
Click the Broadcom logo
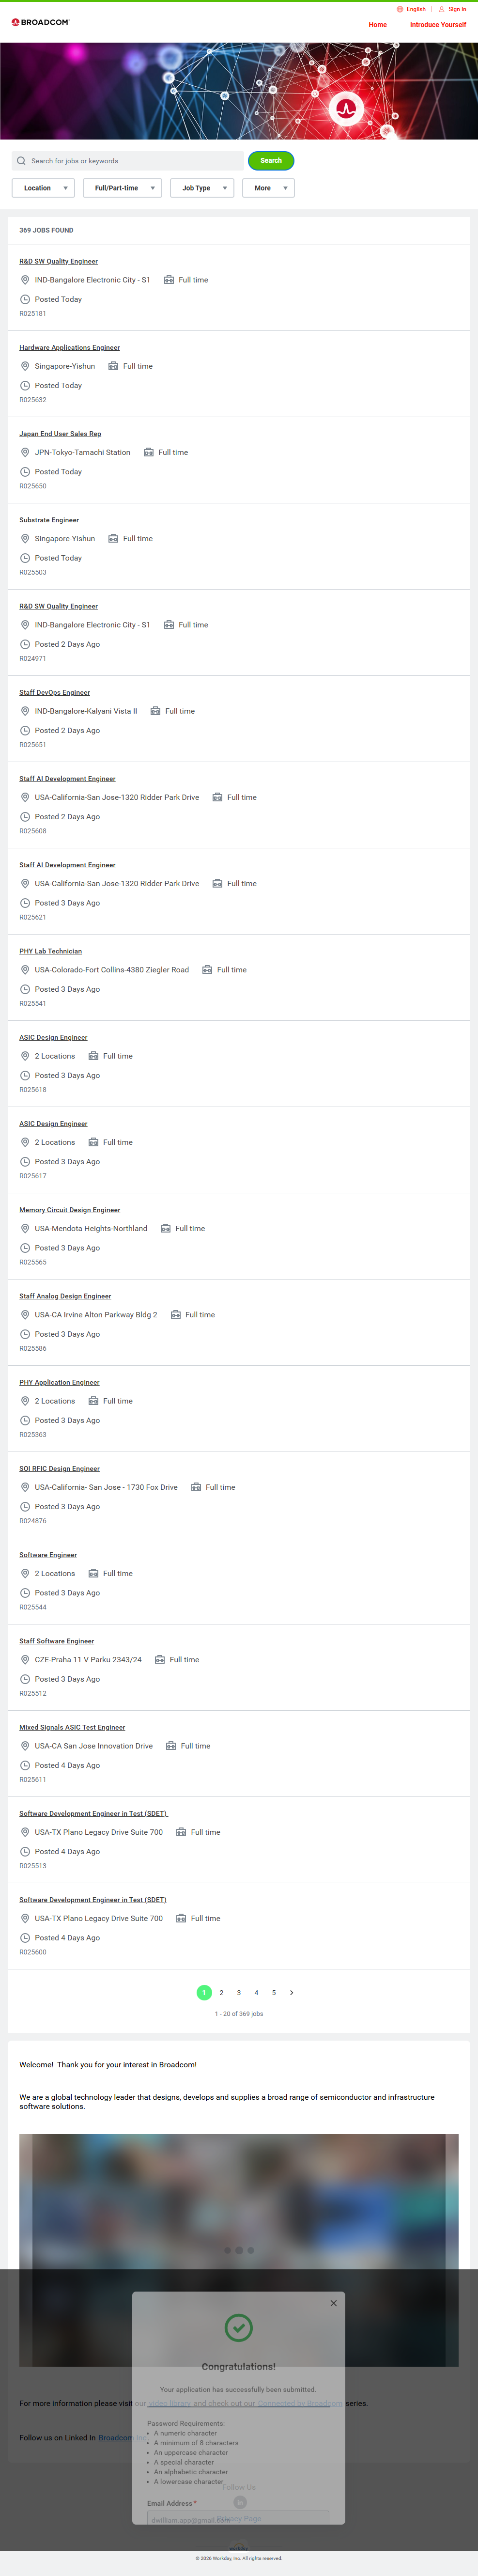tap(40, 22)
